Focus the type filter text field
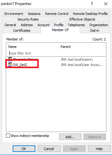 56,53
